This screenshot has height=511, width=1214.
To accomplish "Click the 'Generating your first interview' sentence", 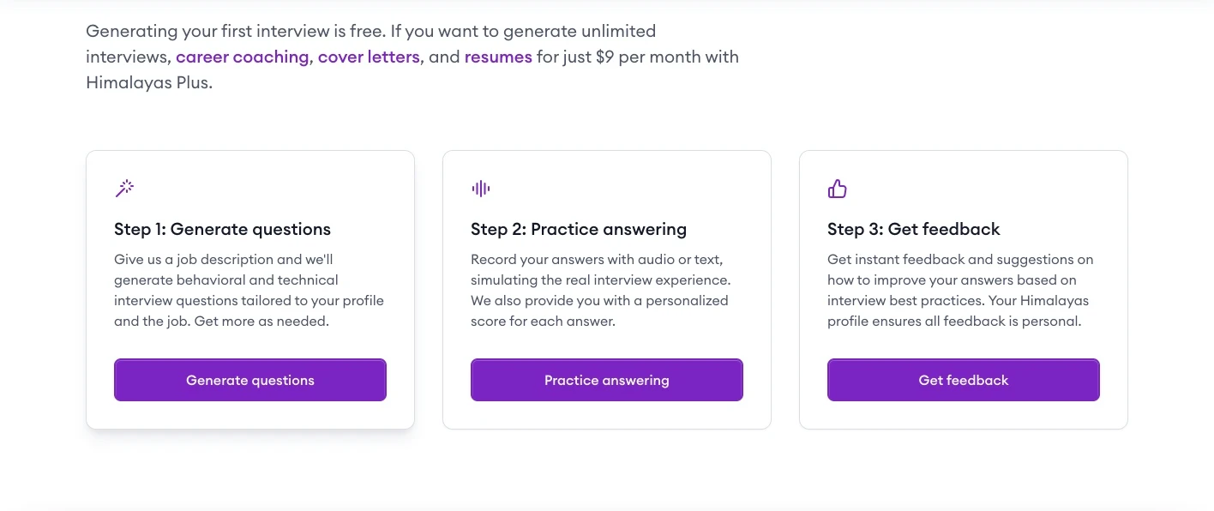I will 237,32.
